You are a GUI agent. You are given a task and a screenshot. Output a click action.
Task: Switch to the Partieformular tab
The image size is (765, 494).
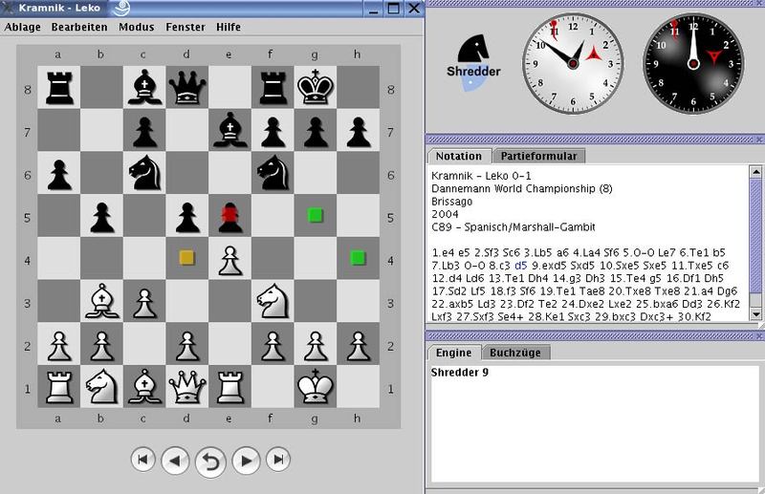tap(538, 156)
